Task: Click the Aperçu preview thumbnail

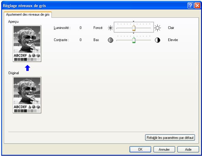Action: pyautogui.click(x=27, y=43)
